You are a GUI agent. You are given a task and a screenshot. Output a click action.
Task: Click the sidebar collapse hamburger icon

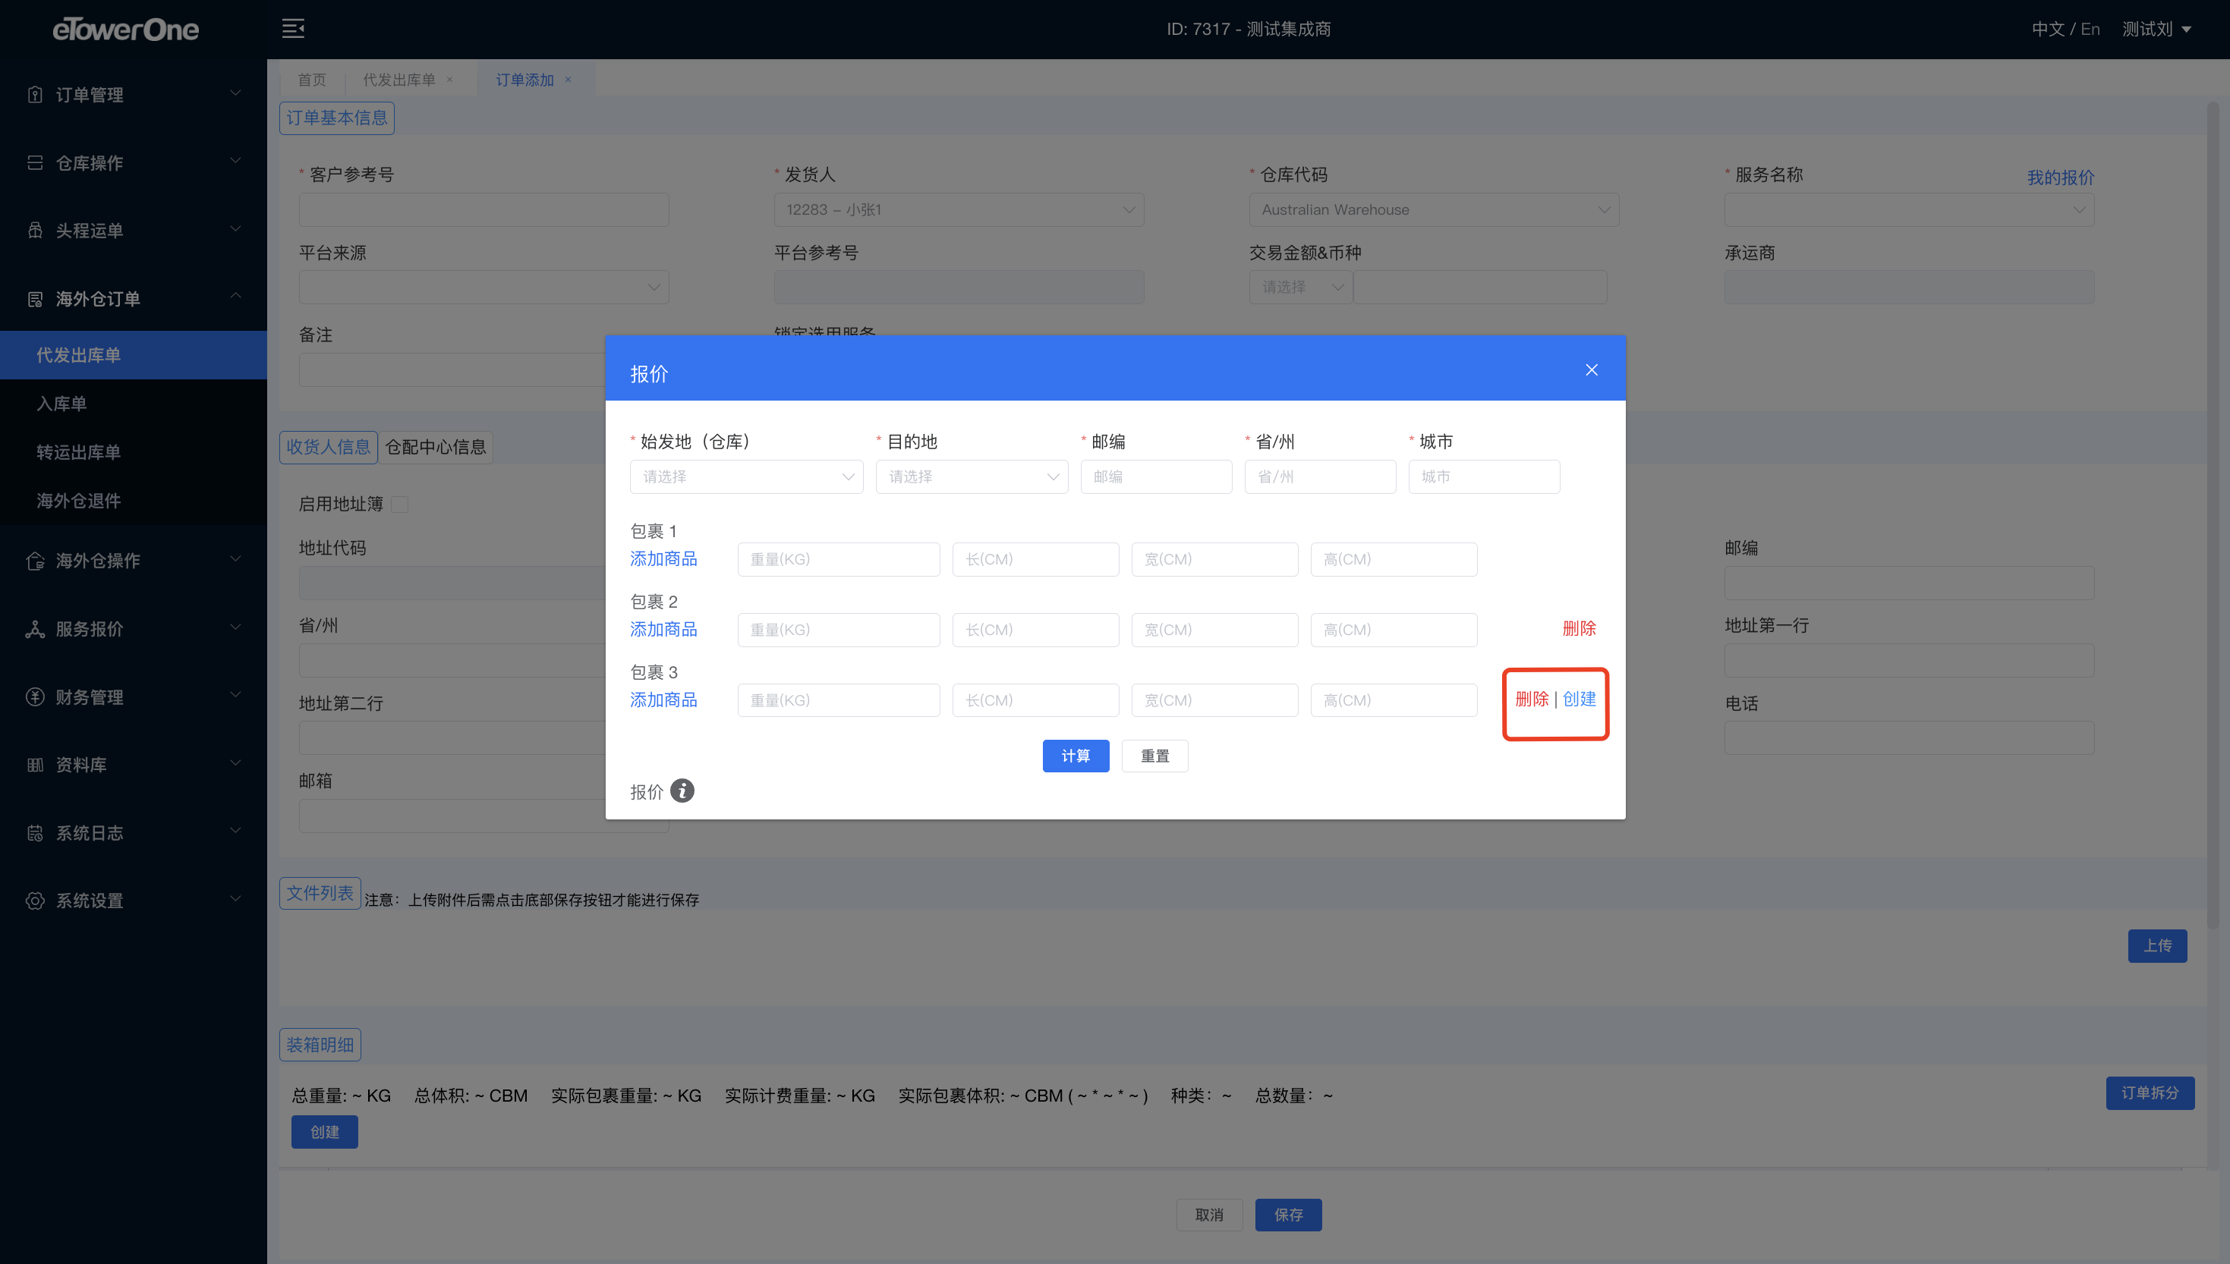click(293, 29)
